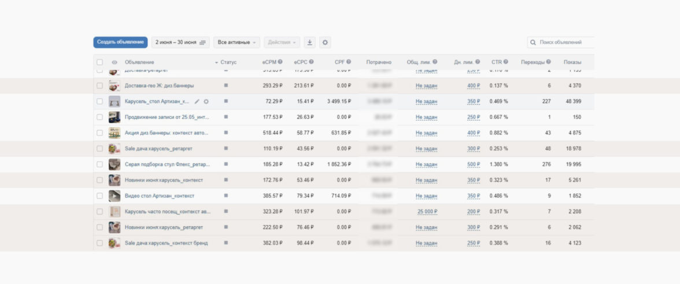
Task: Click the Поиск объявлений search field
Action: [x=564, y=42]
